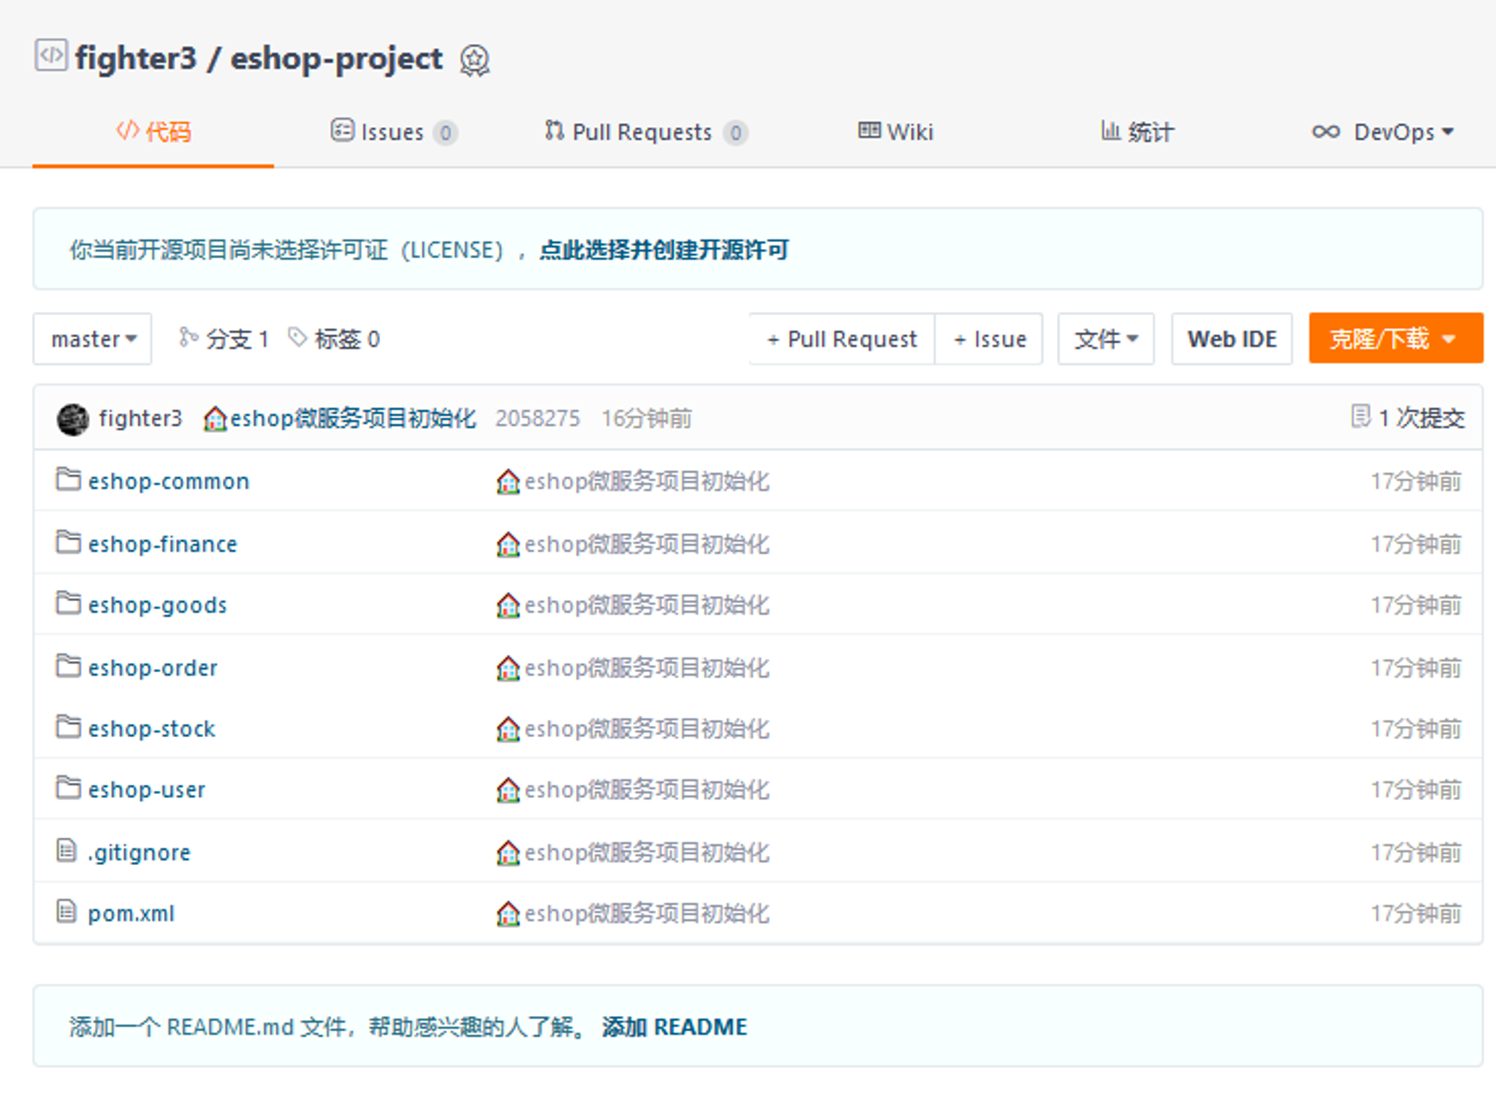Click the Pull Requests tab icon

[554, 130]
